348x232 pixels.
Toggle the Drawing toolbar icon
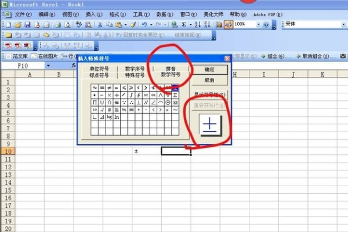[x=229, y=24]
